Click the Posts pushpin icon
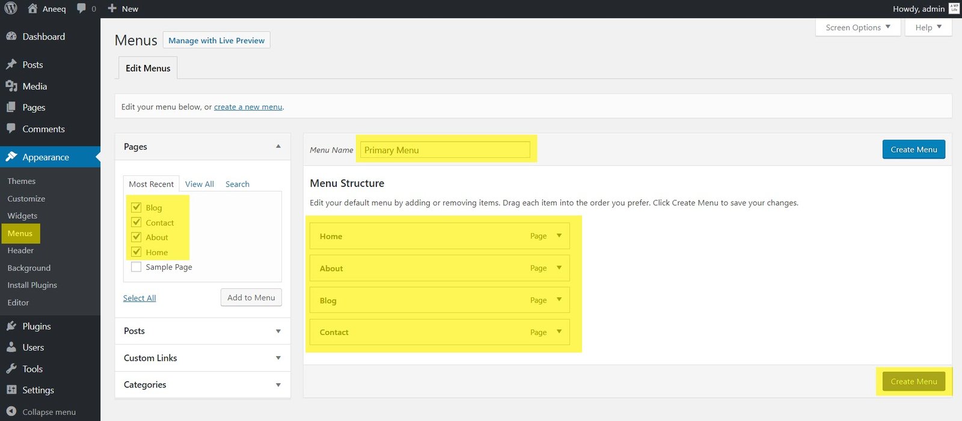Viewport: 962px width, 421px height. point(11,64)
